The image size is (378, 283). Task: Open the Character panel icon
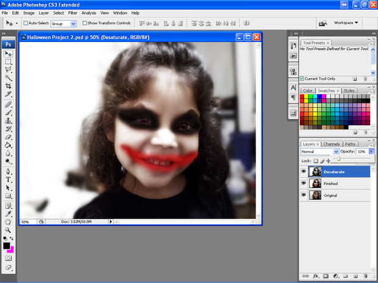pyautogui.click(x=293, y=88)
